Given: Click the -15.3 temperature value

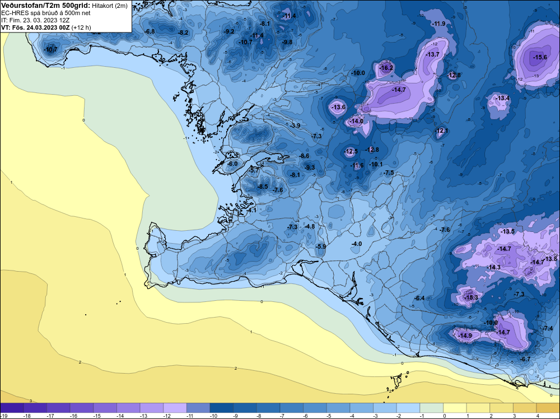Looking at the screenshot, I should pos(471,297).
